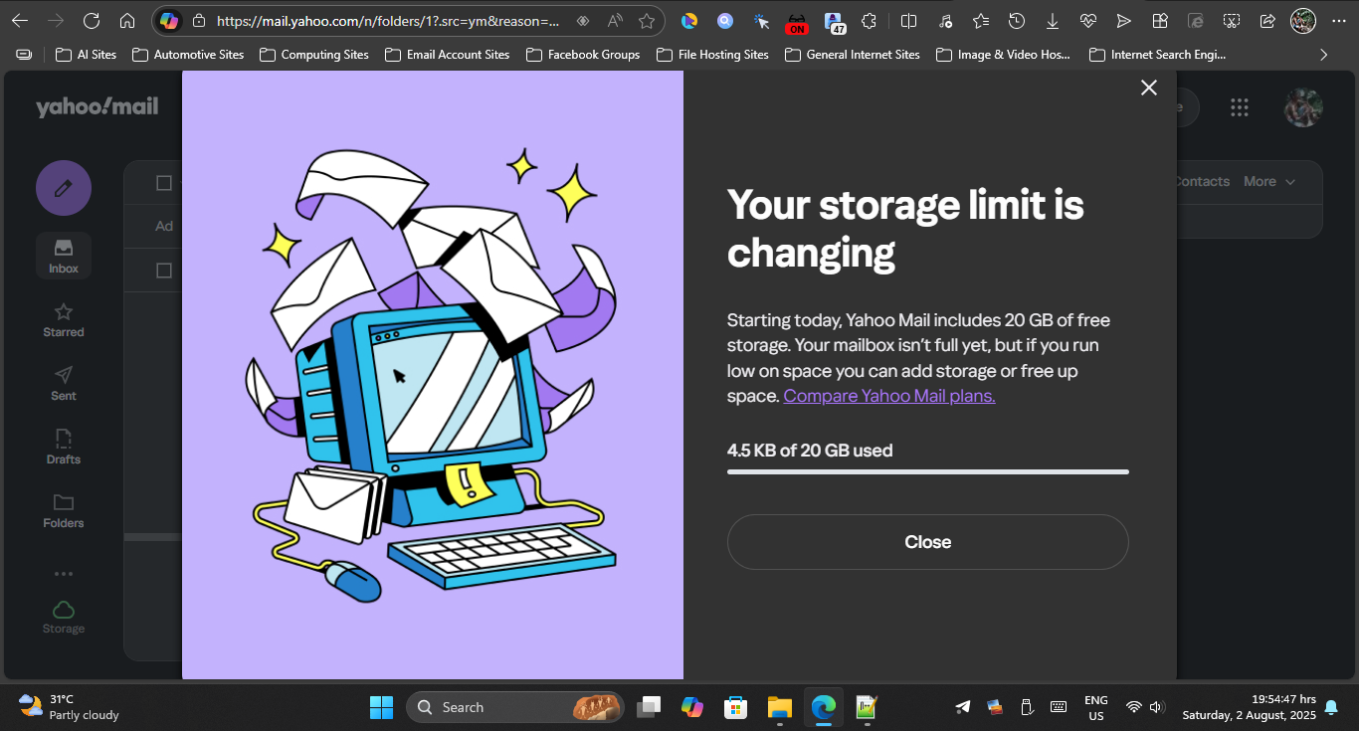Open the clock and date in taskbar
Viewport: 1359px width, 731px height.
tap(1249, 707)
